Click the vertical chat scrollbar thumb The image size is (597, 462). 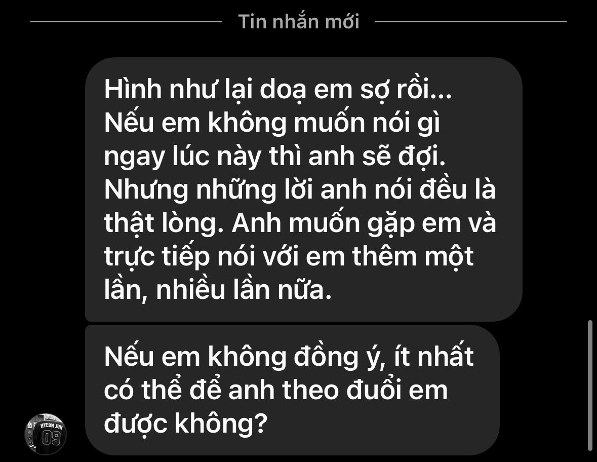pos(590,386)
